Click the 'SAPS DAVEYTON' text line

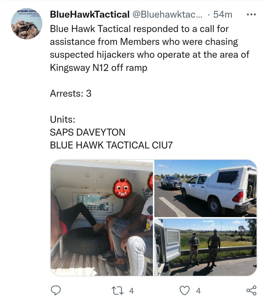87,132
